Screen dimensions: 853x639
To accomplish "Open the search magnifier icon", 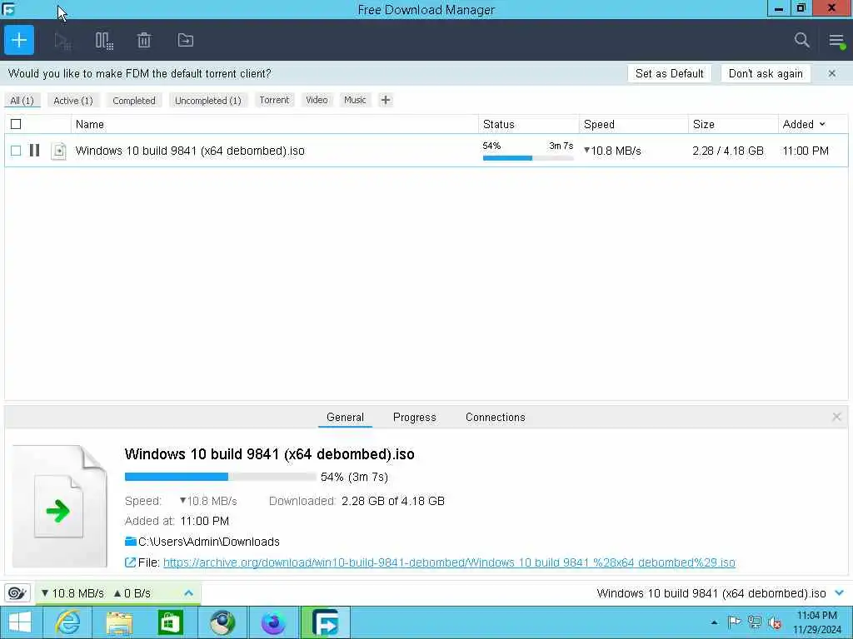I will point(802,40).
